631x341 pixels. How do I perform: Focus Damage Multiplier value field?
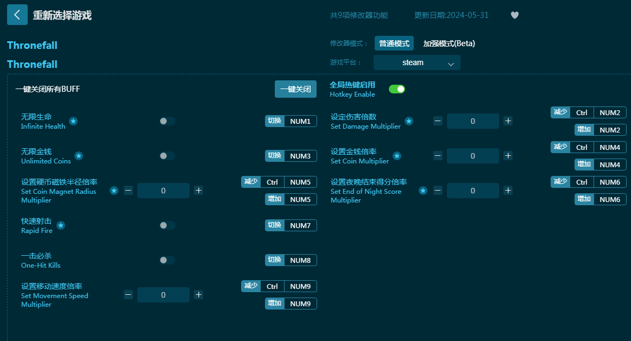[x=473, y=121]
